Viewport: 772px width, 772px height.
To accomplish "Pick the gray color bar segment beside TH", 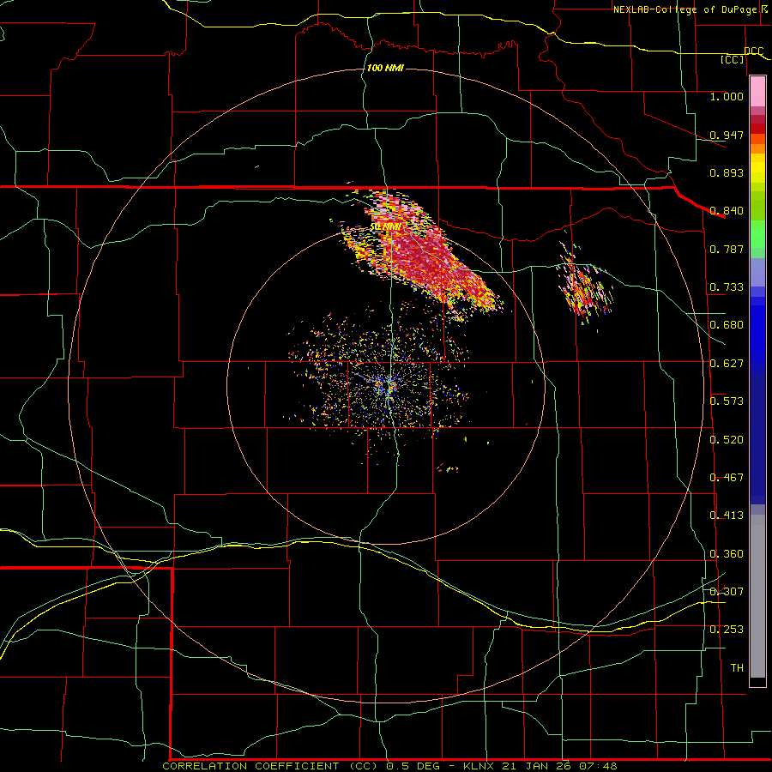I will click(x=757, y=600).
